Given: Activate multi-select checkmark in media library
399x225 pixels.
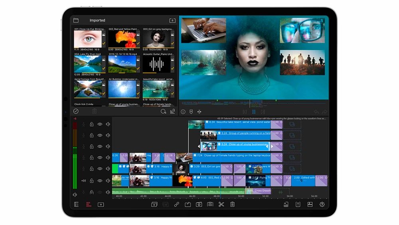Looking at the screenshot, I should pos(76,111).
